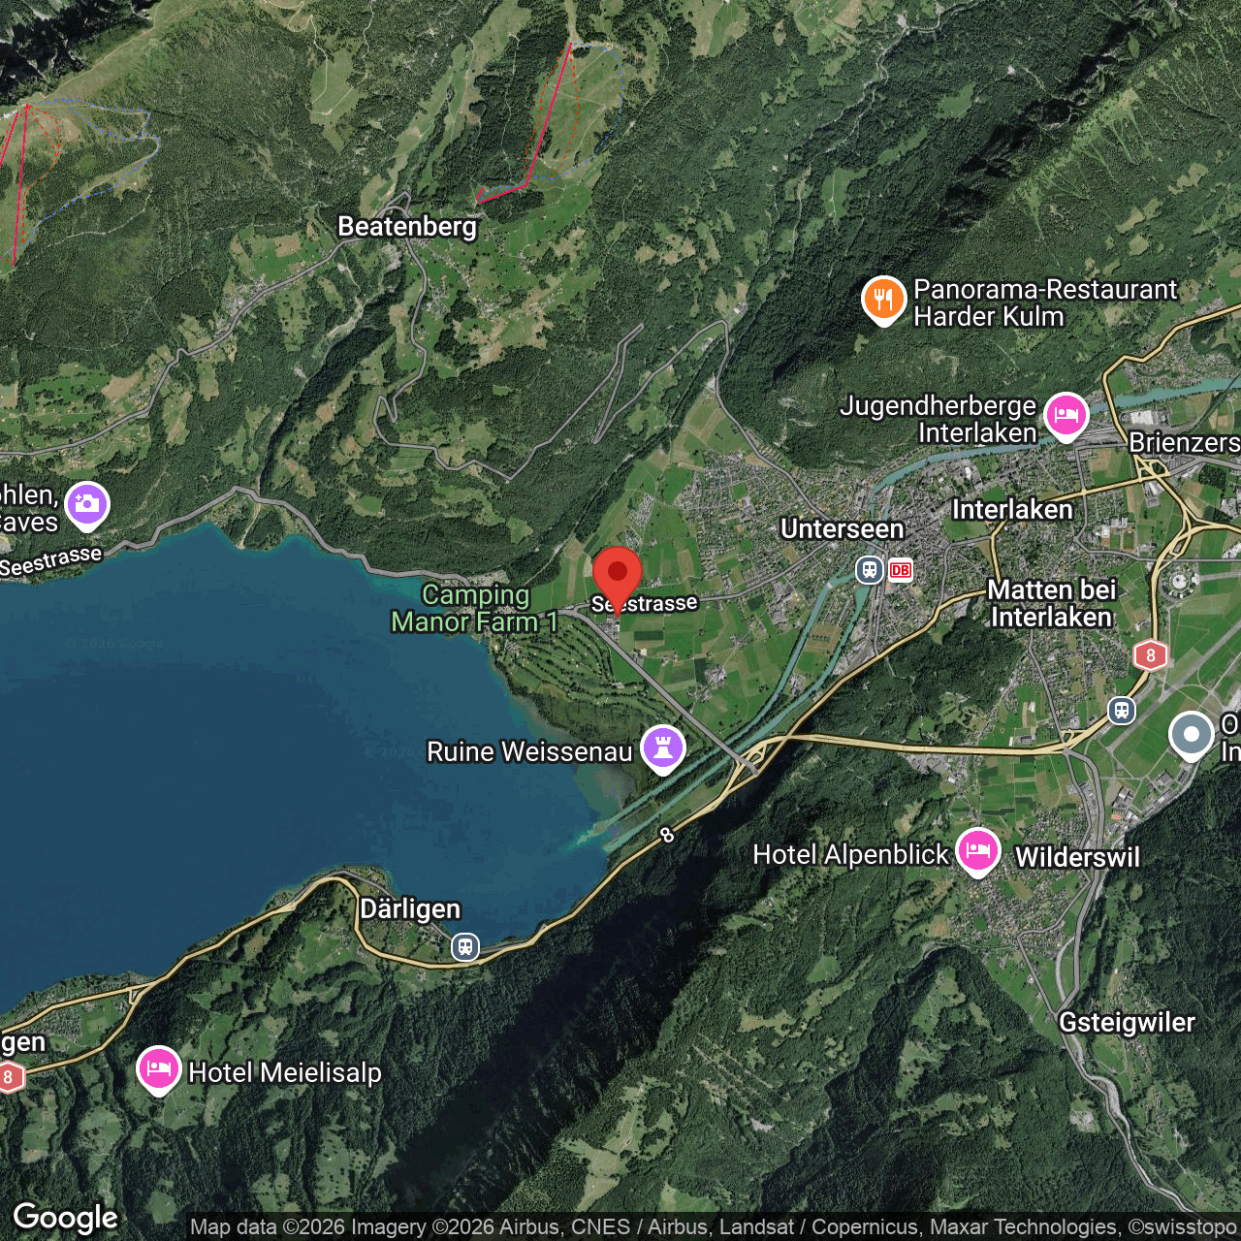Open the caves camera attraction icon

pyautogui.click(x=87, y=506)
